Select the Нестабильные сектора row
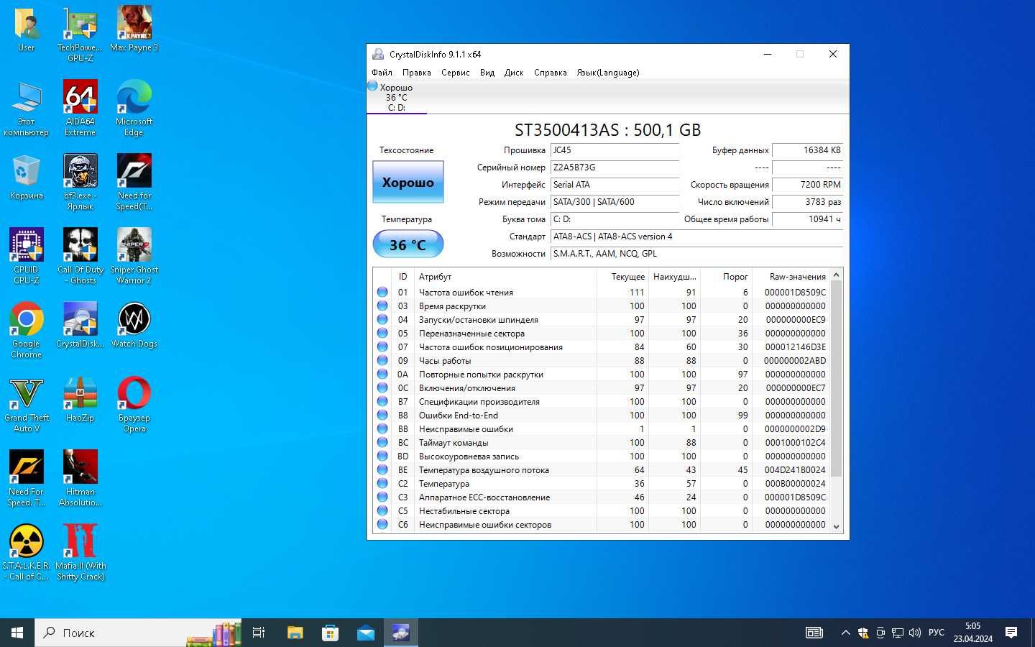1035x647 pixels. (x=602, y=510)
